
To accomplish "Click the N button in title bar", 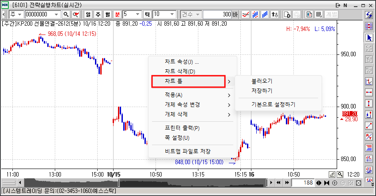I will 346,5.
